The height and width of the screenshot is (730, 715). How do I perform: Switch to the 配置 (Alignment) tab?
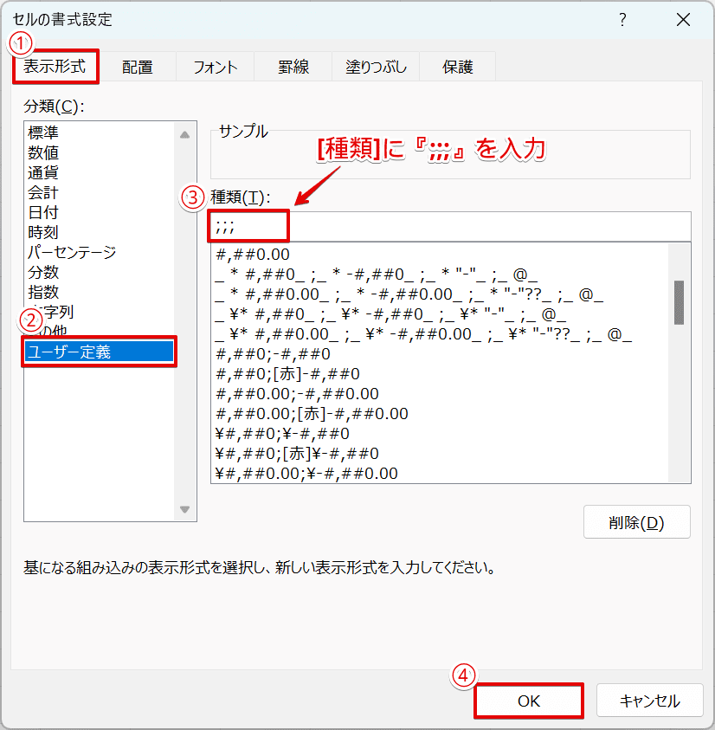[x=138, y=66]
